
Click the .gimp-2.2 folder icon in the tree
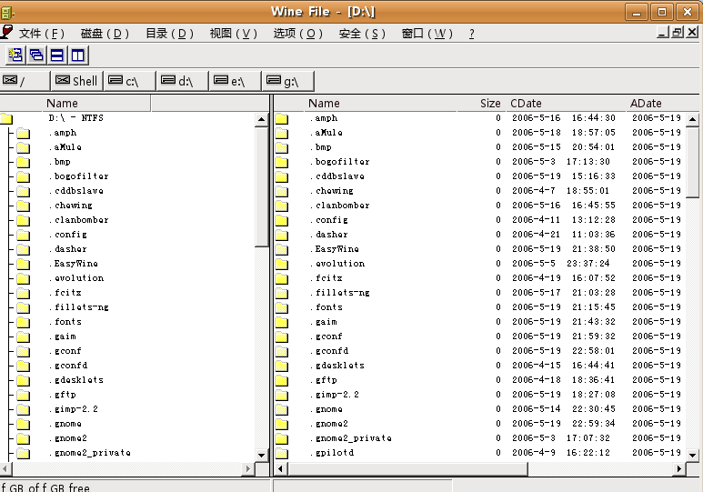click(24, 409)
